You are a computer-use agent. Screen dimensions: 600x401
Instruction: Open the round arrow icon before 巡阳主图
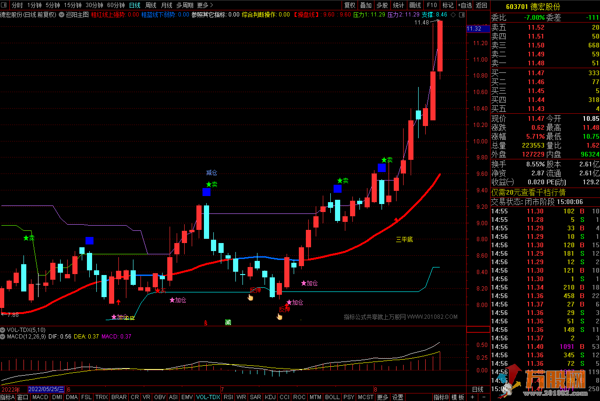[x=61, y=15]
